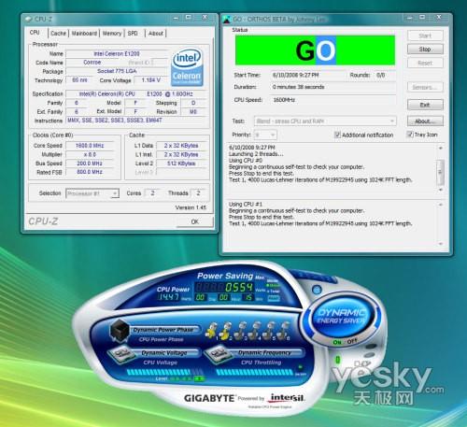Open the Cache tab in CPU-Z
The height and width of the screenshot is (427, 467).
click(x=58, y=34)
